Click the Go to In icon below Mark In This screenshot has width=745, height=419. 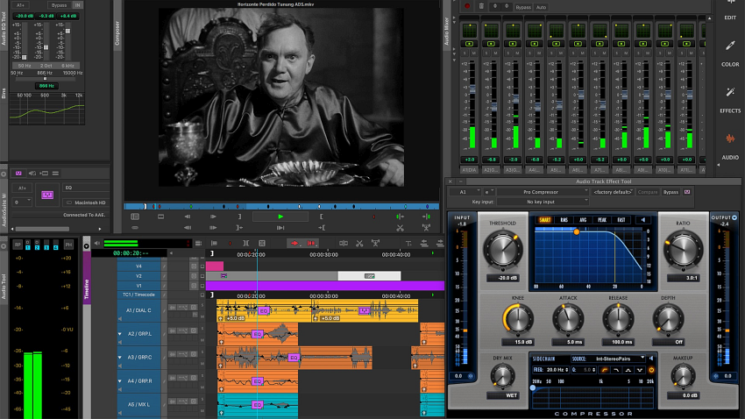(x=322, y=228)
